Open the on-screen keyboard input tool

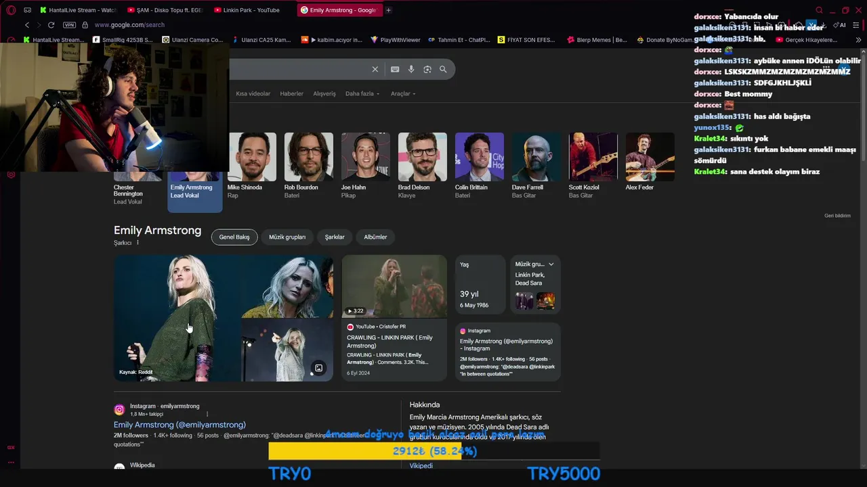tap(395, 69)
